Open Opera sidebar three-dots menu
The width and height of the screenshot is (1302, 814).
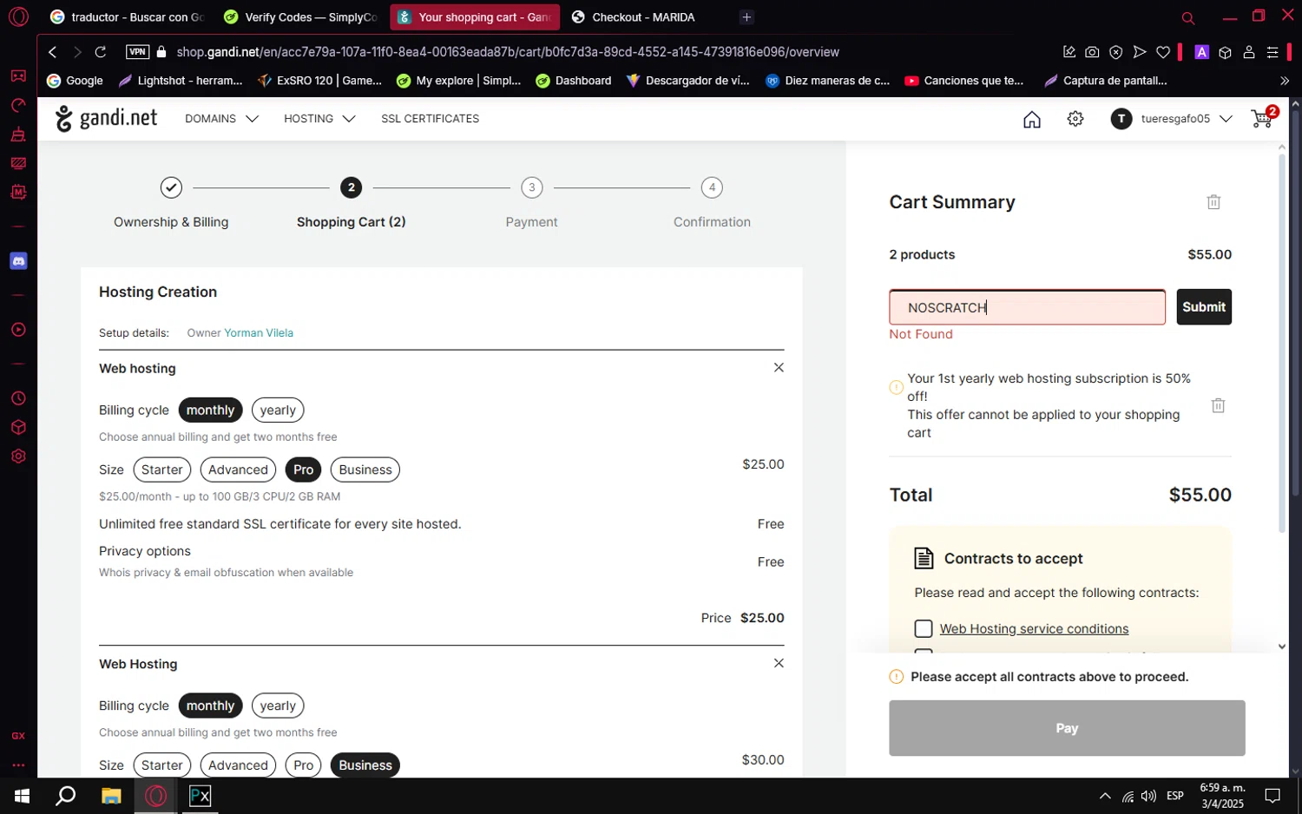pyautogui.click(x=18, y=765)
